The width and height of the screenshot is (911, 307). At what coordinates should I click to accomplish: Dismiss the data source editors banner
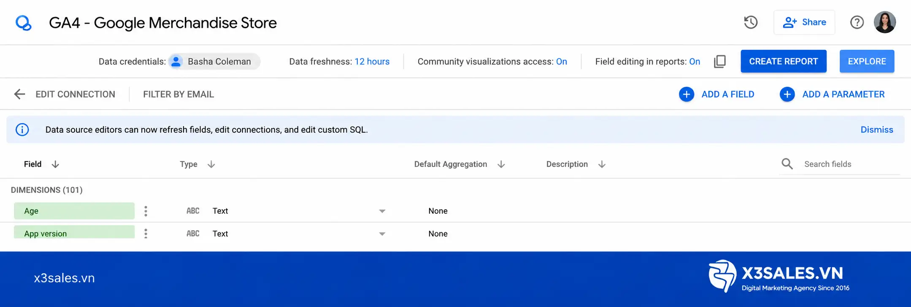(x=877, y=130)
